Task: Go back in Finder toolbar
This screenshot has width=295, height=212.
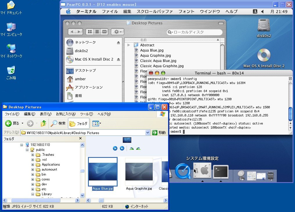Action: click(72, 32)
